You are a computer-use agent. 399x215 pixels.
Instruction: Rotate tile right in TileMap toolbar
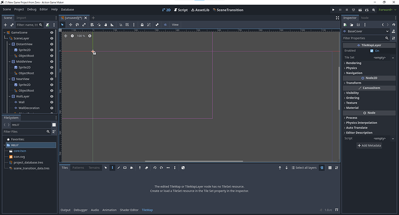pyautogui.click(x=161, y=168)
